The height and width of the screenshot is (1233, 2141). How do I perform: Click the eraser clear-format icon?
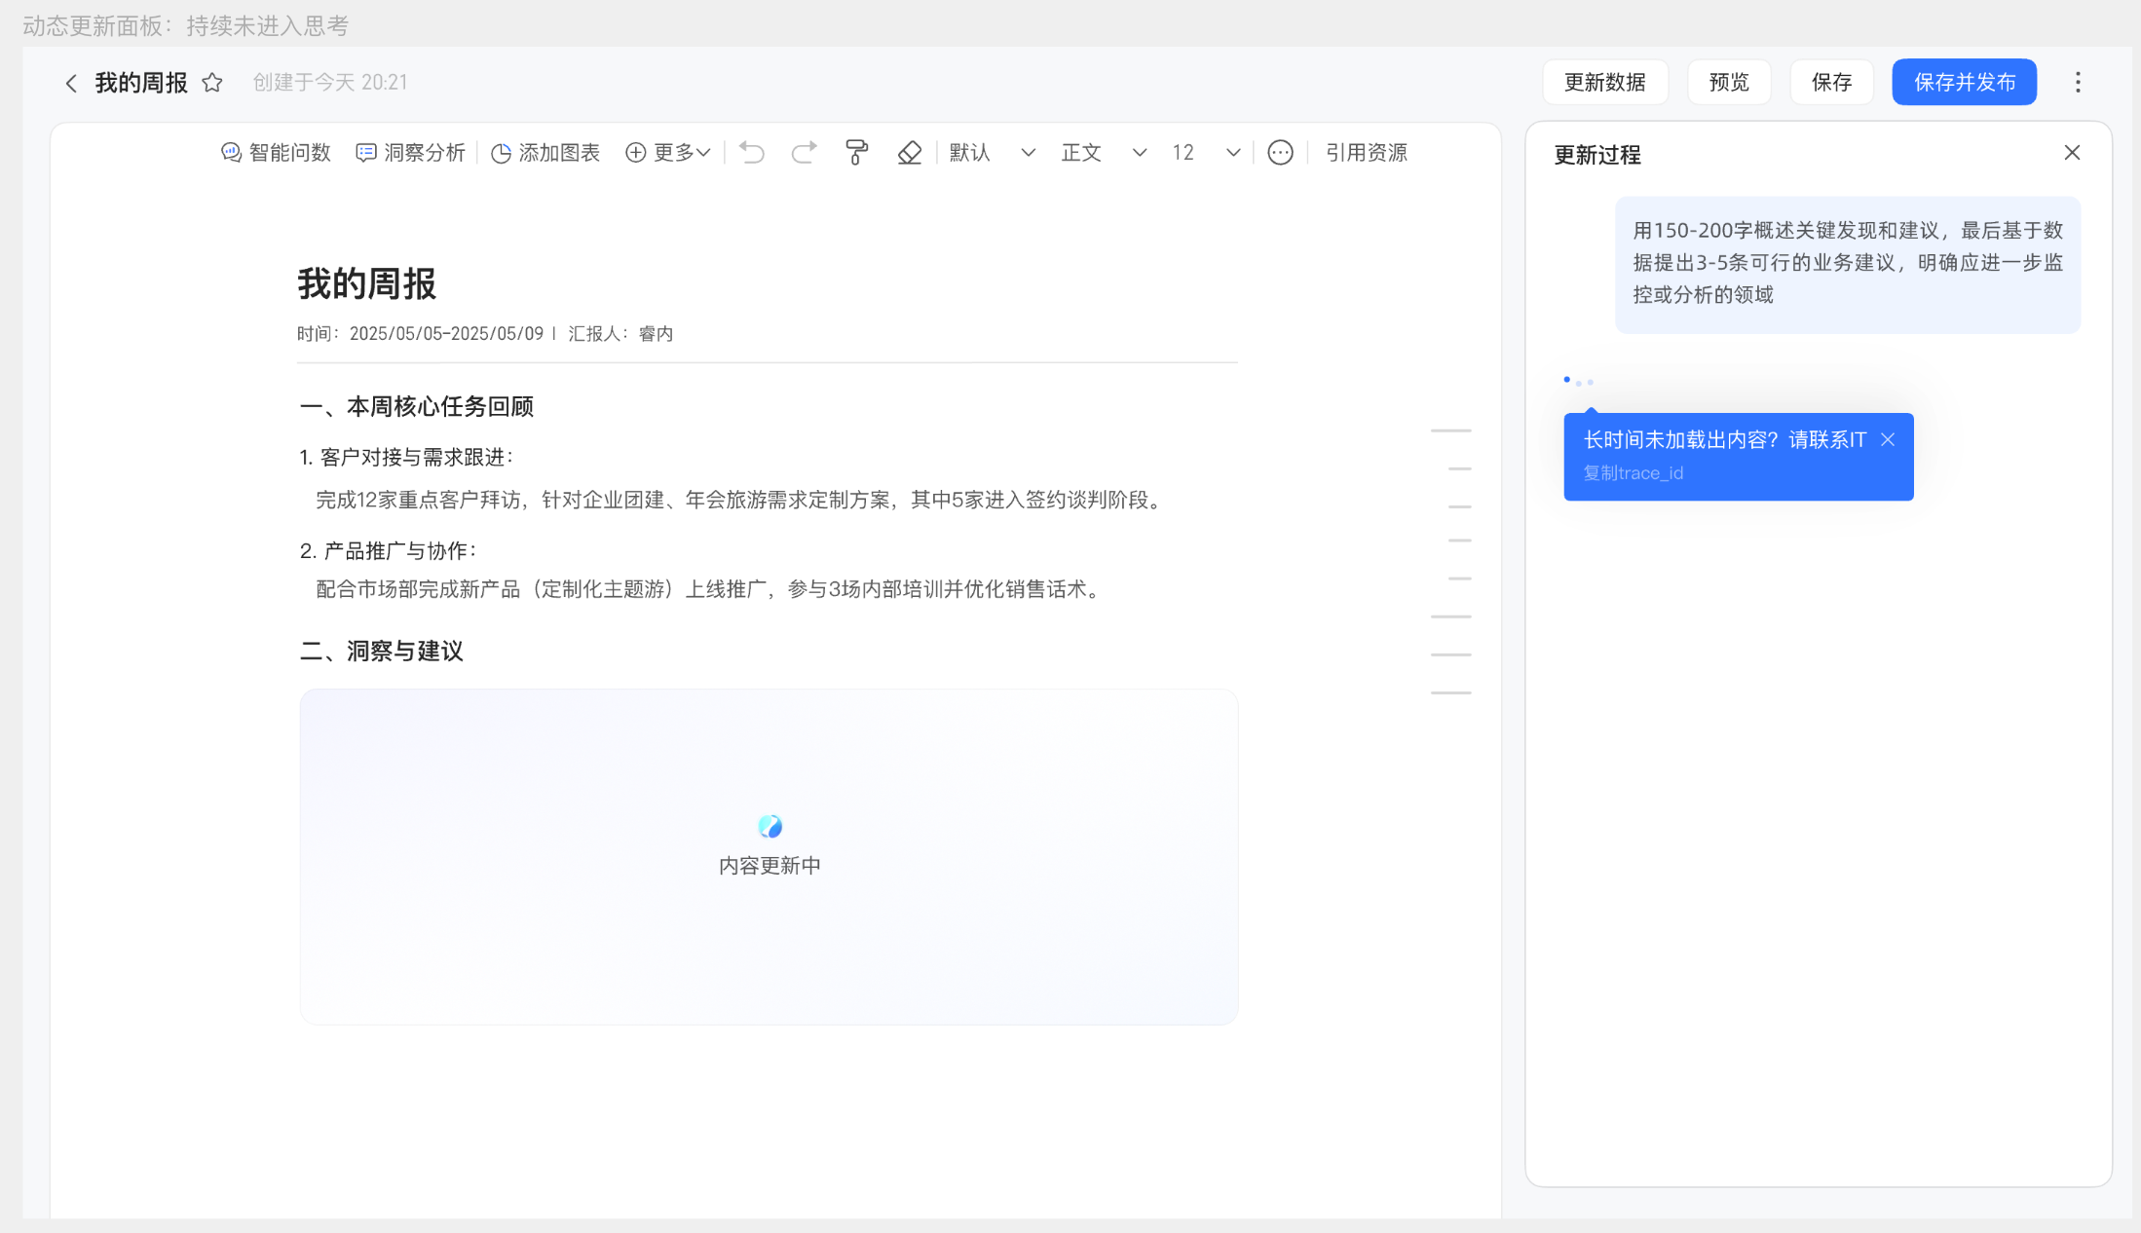pos(909,153)
